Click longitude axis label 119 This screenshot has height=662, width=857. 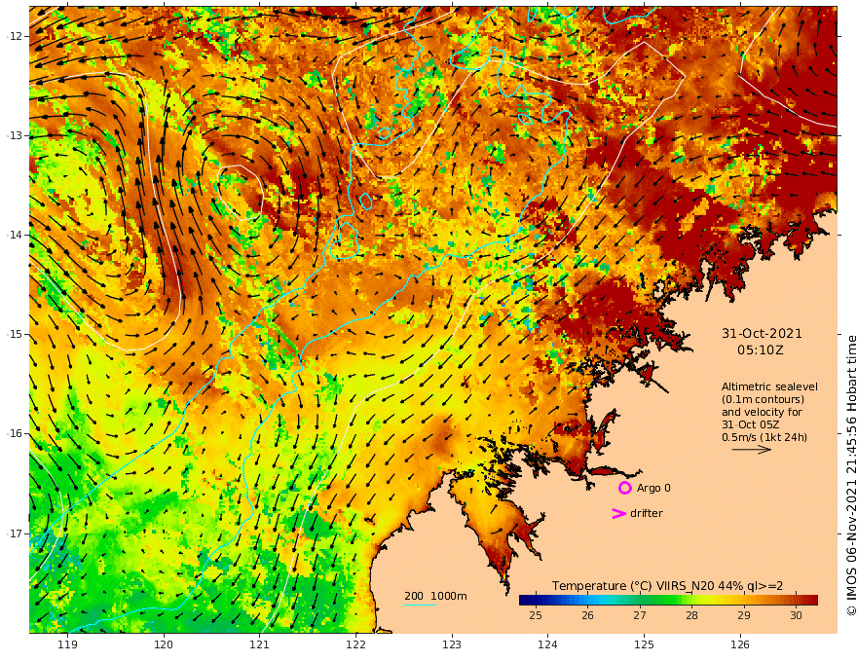[67, 644]
